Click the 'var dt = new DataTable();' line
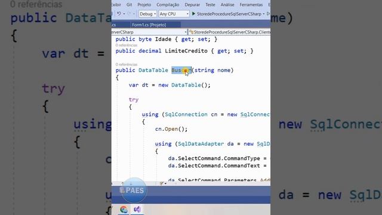 point(170,85)
